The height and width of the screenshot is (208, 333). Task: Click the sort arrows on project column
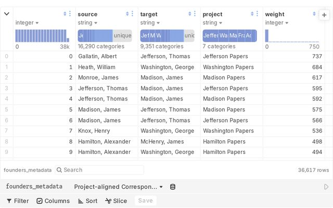252,14
